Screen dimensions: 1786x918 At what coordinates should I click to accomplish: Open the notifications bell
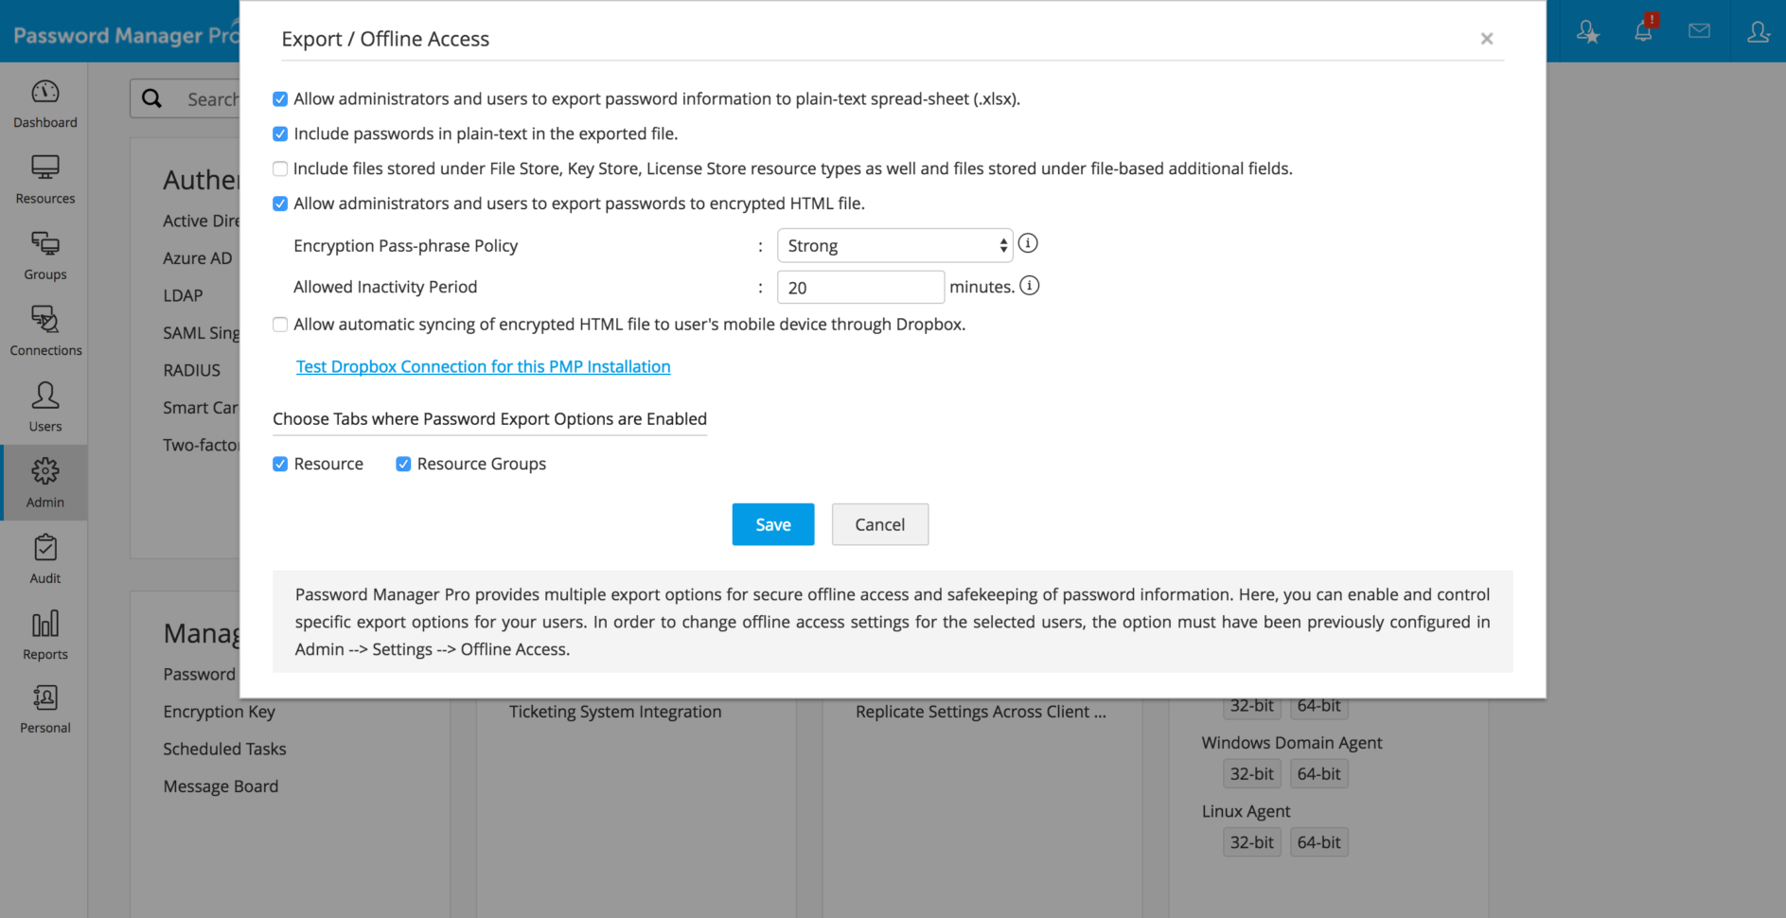1644,30
